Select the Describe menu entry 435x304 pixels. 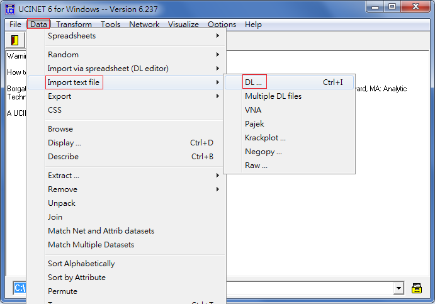click(127, 157)
